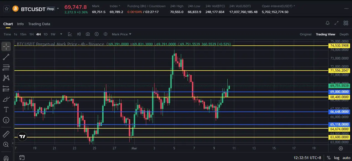
Task: Expand the chart to fullscreen
Action: coord(336,23)
